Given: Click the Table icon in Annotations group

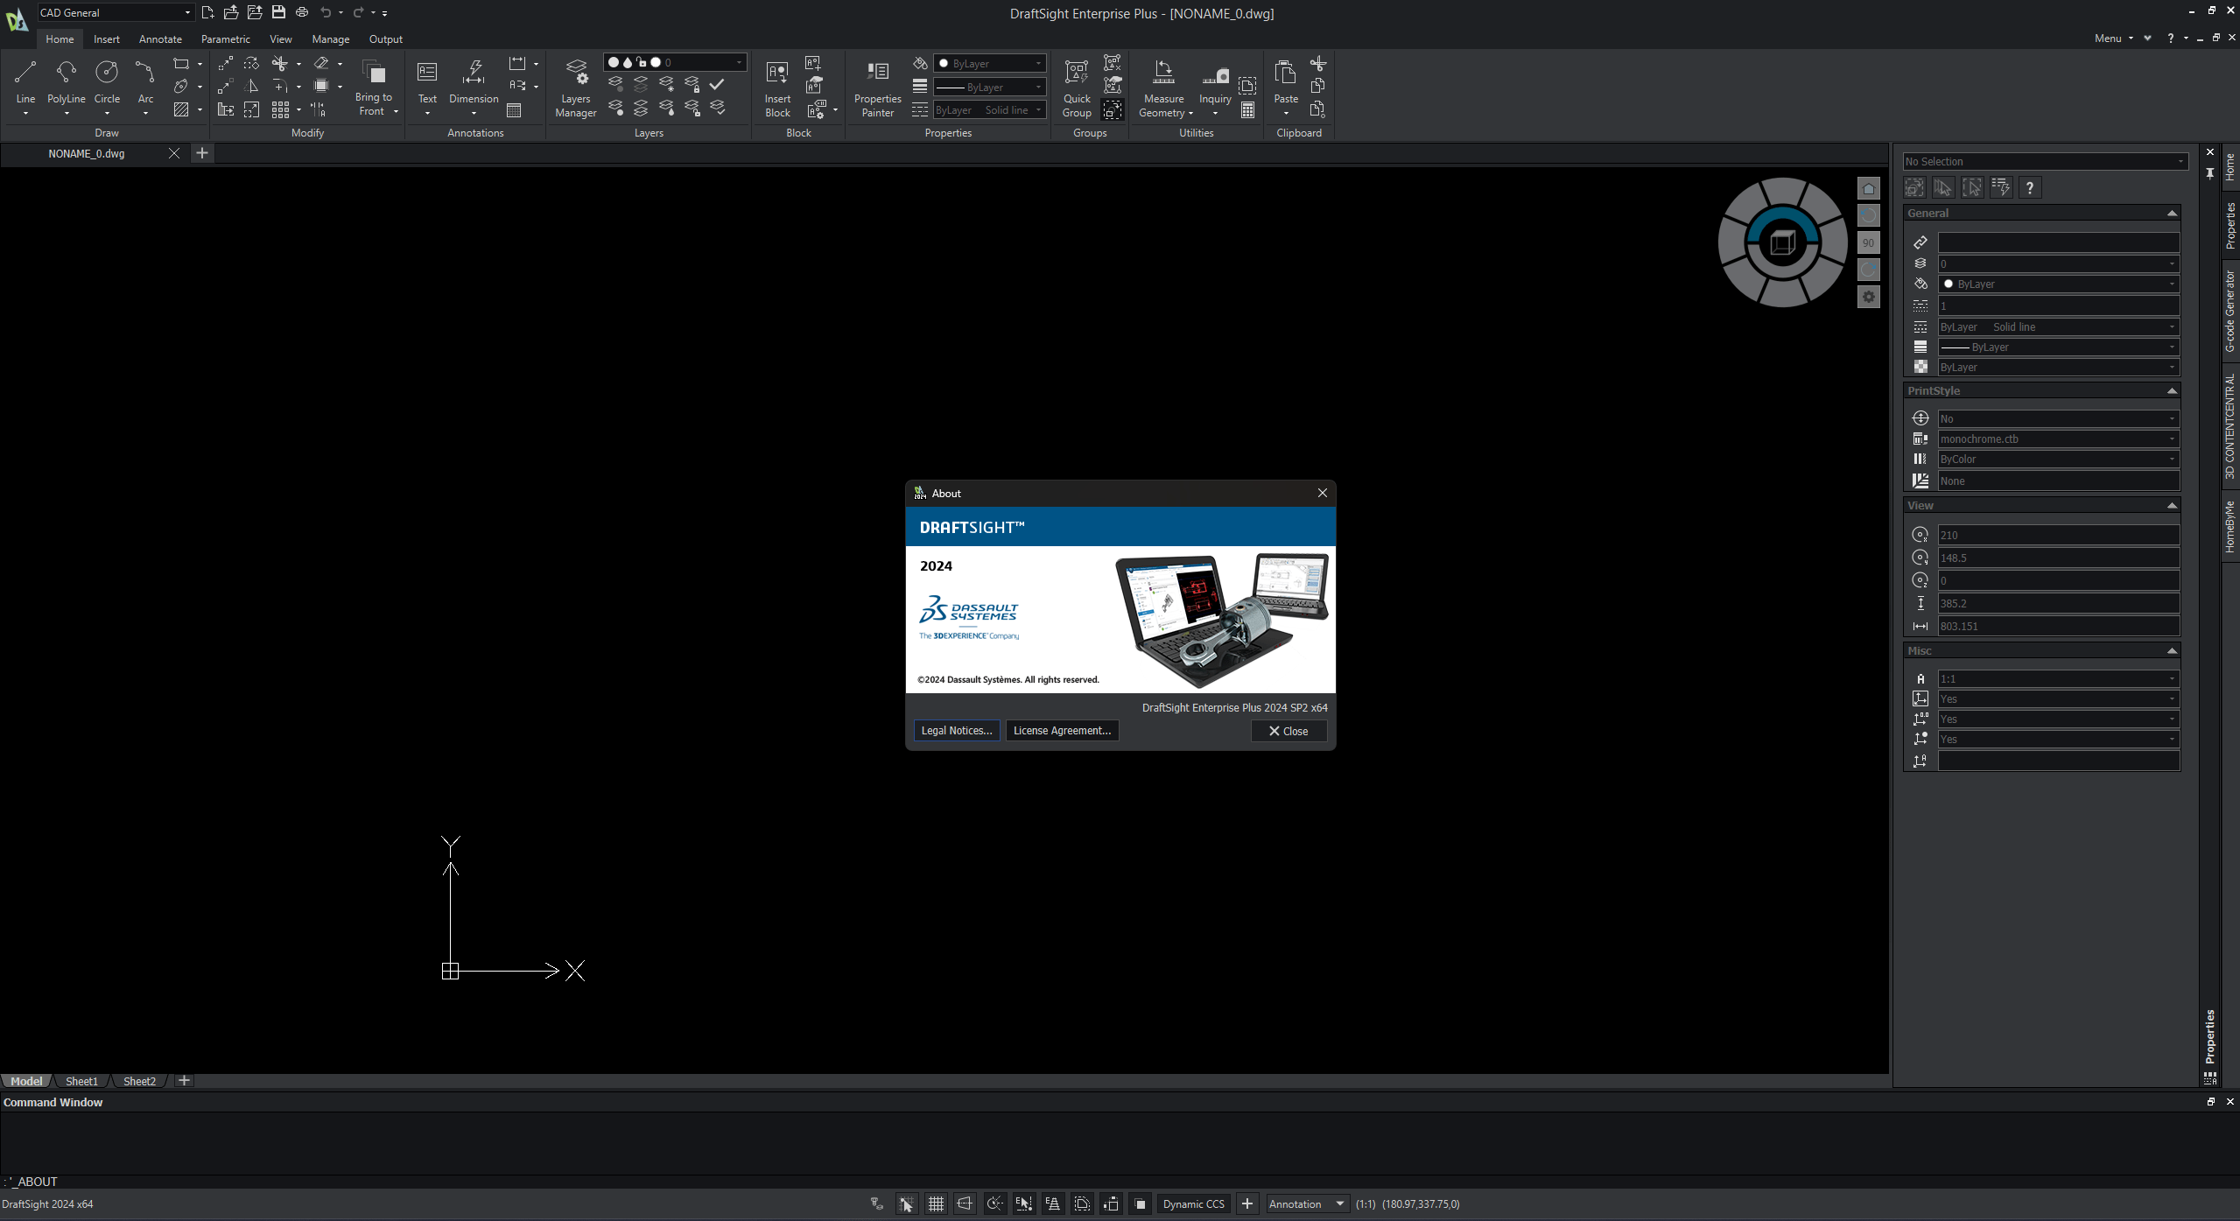Looking at the screenshot, I should [515, 110].
